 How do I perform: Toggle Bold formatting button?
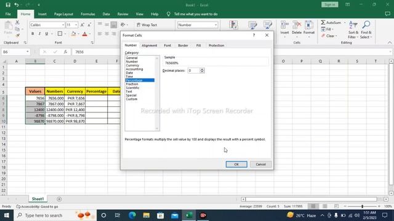(33, 34)
